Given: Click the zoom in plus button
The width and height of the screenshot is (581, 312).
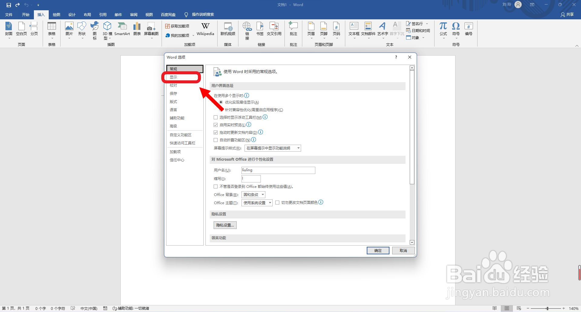Looking at the screenshot, I should pos(563,308).
